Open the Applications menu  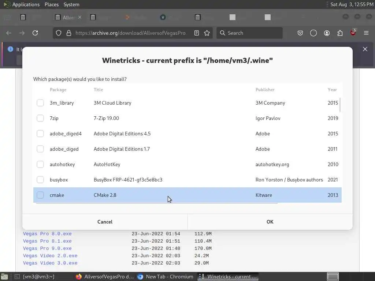pos(26,4)
